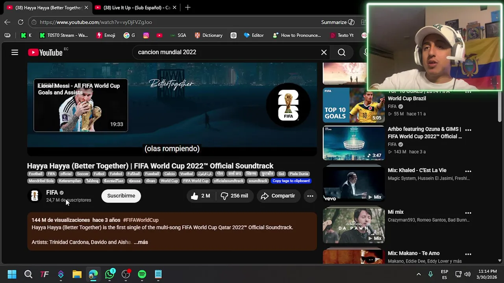Open 'TOSTO Stream' bookmark
The height and width of the screenshot is (283, 504).
(x=63, y=35)
